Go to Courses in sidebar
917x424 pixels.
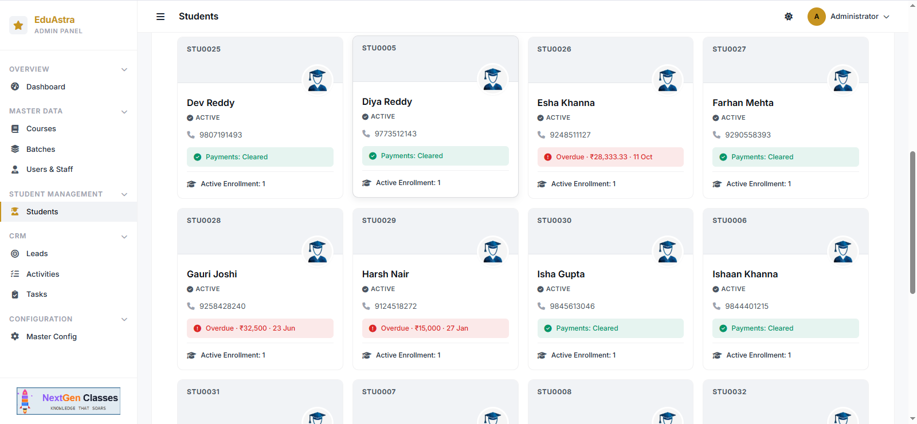[x=68, y=129]
